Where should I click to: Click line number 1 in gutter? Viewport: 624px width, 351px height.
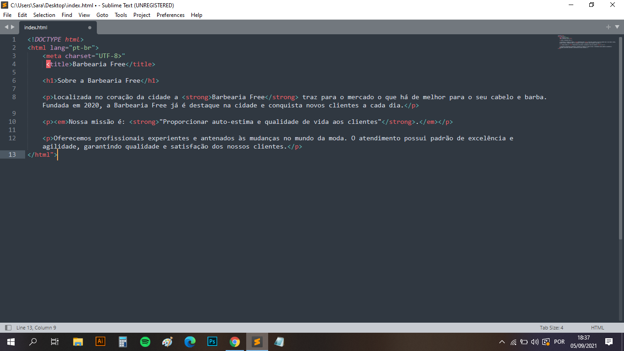coord(14,39)
